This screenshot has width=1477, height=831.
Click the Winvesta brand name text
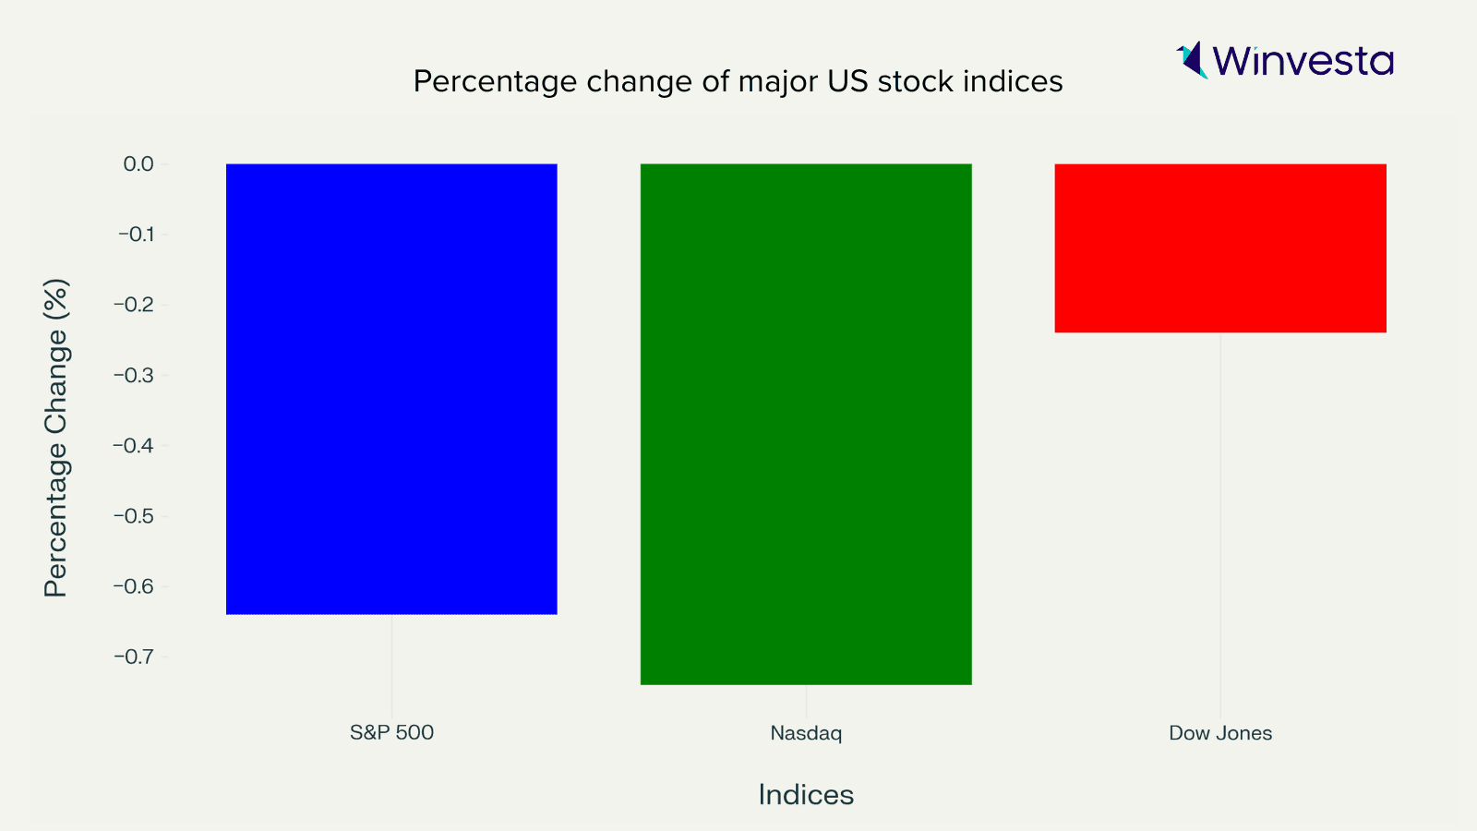(1303, 61)
